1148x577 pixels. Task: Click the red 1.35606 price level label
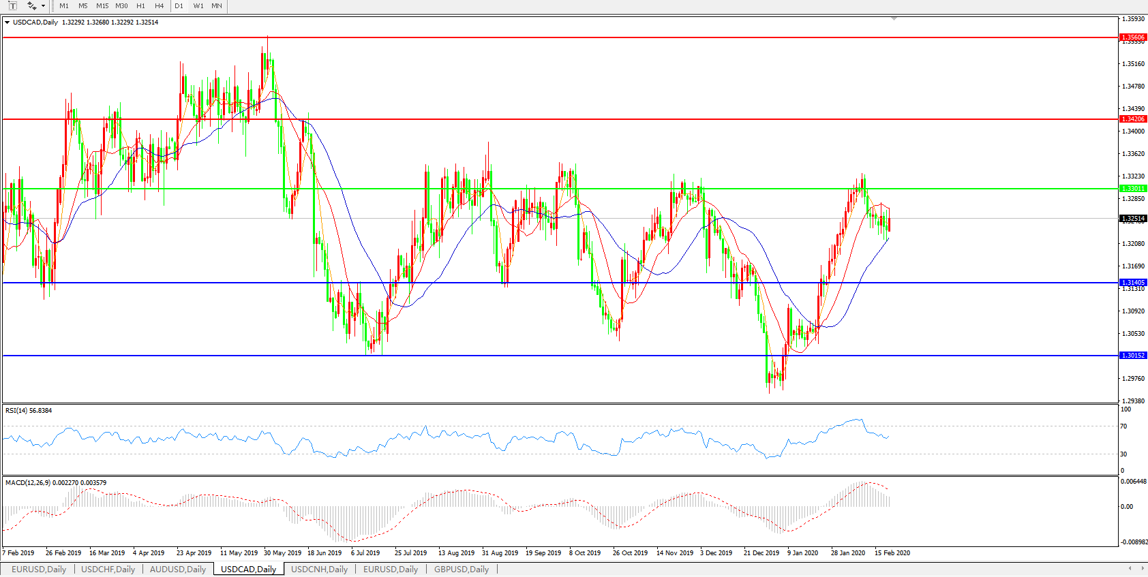[1133, 37]
